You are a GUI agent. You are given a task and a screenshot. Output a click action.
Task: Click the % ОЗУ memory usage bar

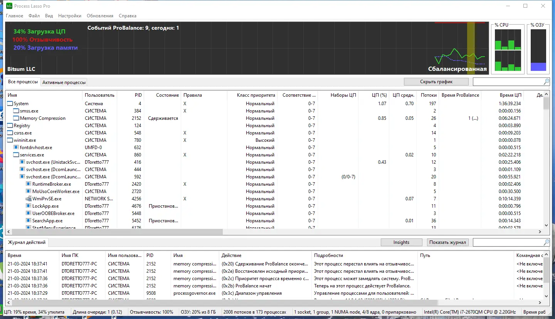[538, 50]
